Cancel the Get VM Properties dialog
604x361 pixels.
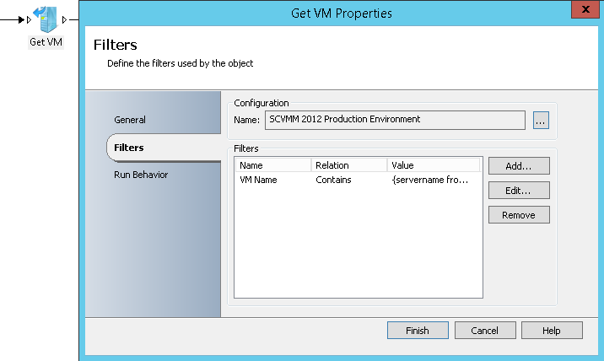(x=485, y=331)
